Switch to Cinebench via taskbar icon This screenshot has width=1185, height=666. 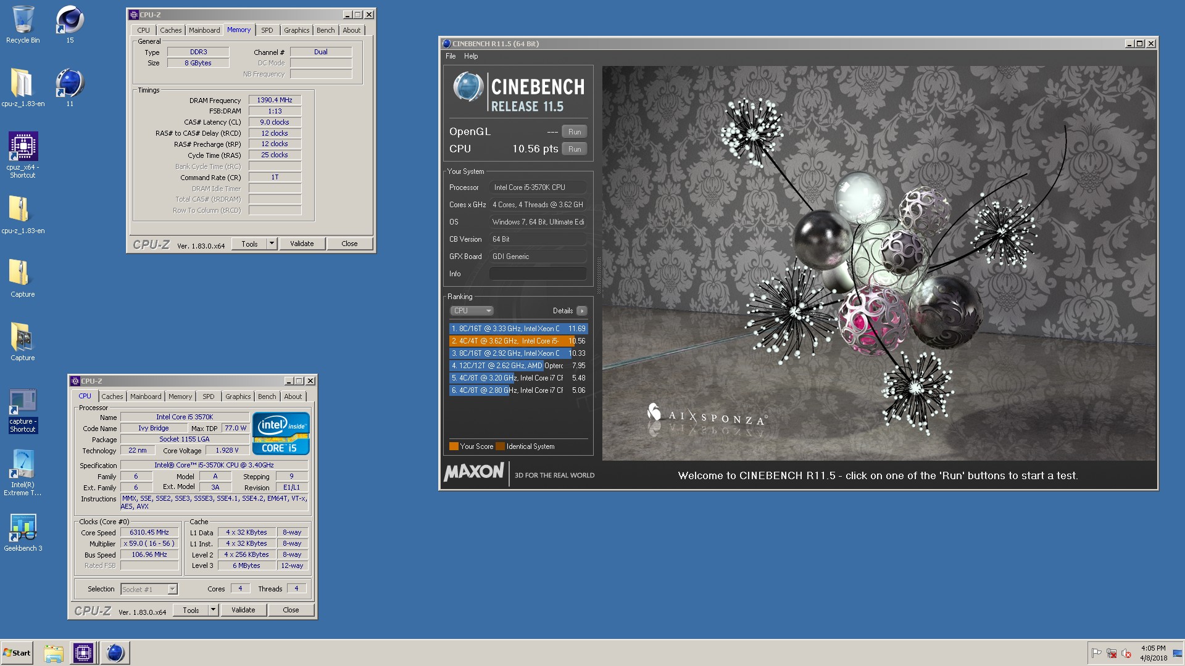[x=115, y=653]
